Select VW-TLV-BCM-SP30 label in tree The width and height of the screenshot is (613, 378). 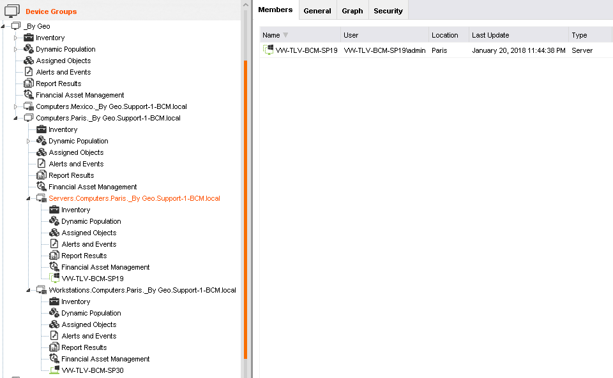point(93,370)
